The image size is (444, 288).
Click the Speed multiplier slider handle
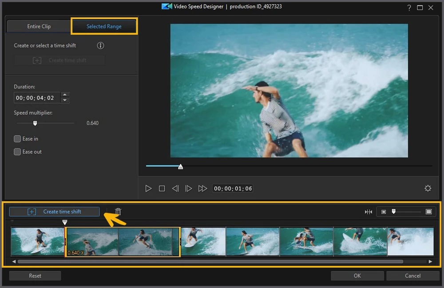pyautogui.click(x=35, y=123)
